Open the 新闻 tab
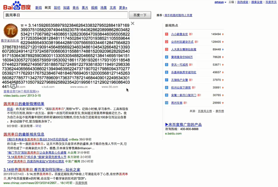 39,8
